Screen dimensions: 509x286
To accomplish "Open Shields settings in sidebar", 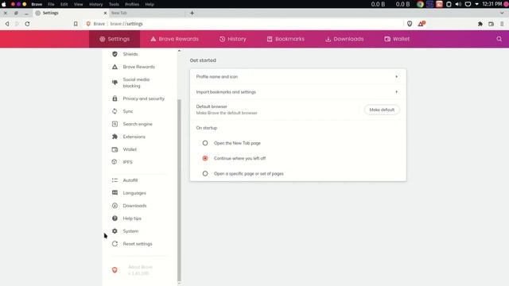I will pyautogui.click(x=130, y=54).
